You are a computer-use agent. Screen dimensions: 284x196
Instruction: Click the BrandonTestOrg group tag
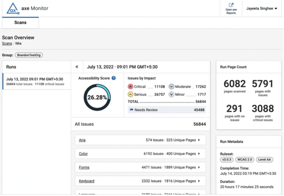point(29,55)
